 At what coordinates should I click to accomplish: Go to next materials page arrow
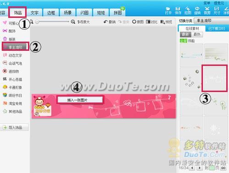click(200, 168)
